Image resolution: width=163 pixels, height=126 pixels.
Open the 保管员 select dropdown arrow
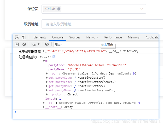tap(142, 9)
